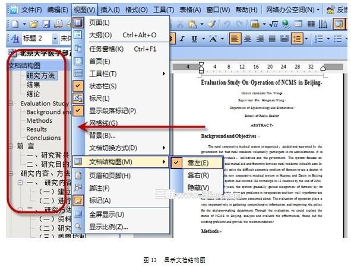This screenshot has height=268, width=351.
Task: Open table insert dropdown arrow
Action: pos(264,24)
